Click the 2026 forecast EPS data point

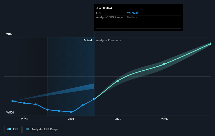pyautogui.click(x=164, y=64)
